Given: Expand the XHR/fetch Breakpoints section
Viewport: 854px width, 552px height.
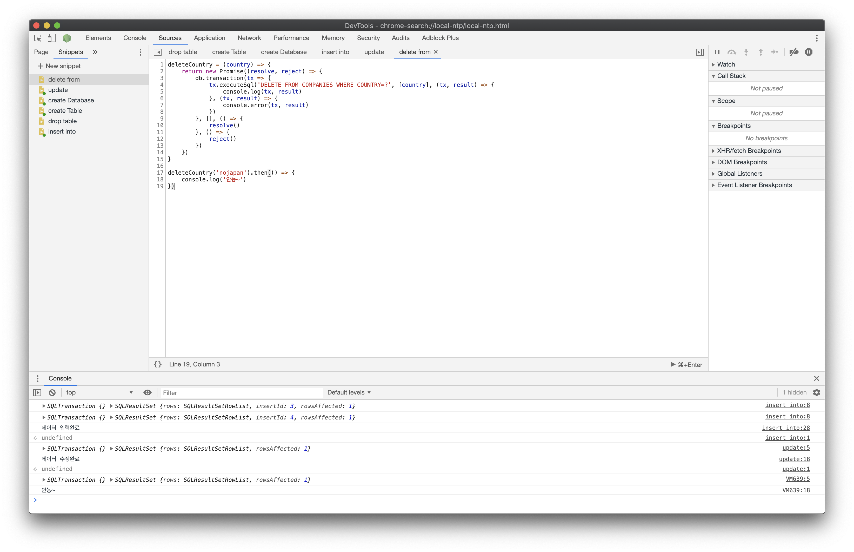Looking at the screenshot, I should 749,151.
